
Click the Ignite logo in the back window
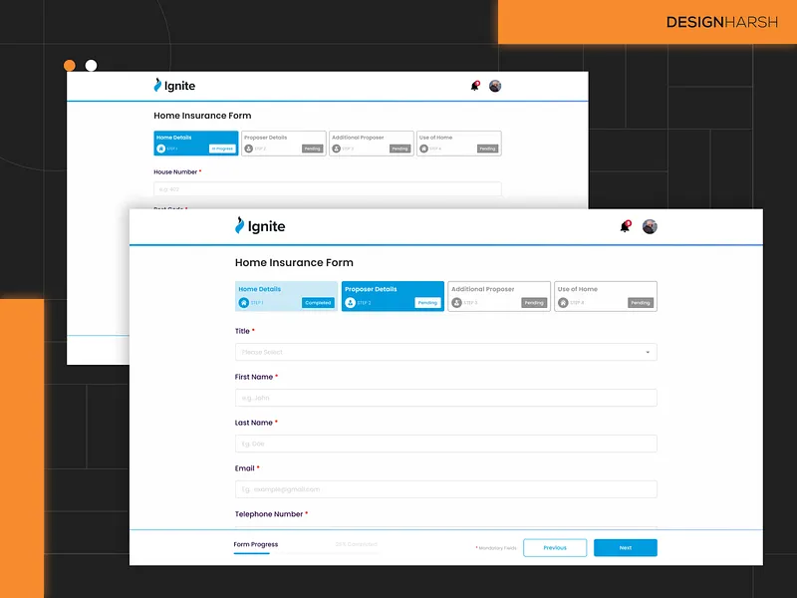pos(157,85)
